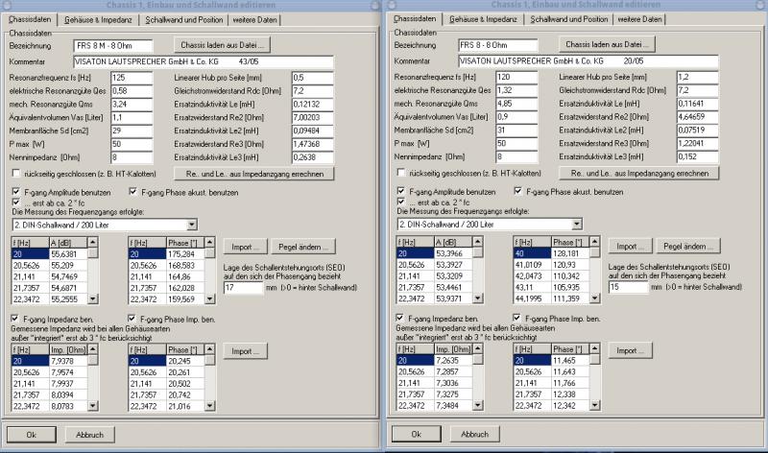Click Abbruch button in right window

tap(474, 434)
